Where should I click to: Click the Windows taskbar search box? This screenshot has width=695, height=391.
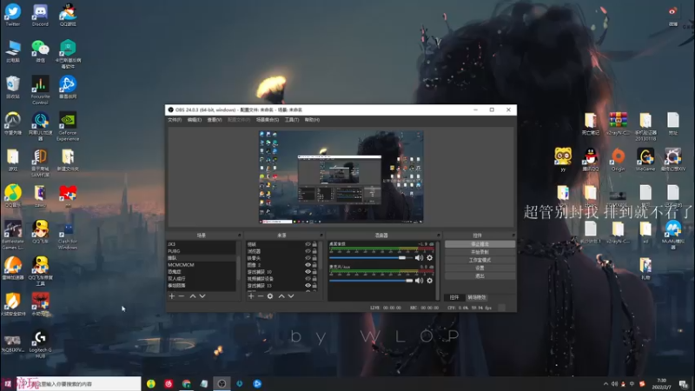79,384
